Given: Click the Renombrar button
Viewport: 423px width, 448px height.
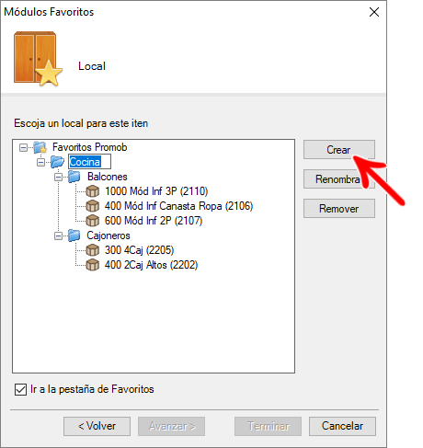Looking at the screenshot, I should pos(339,179).
